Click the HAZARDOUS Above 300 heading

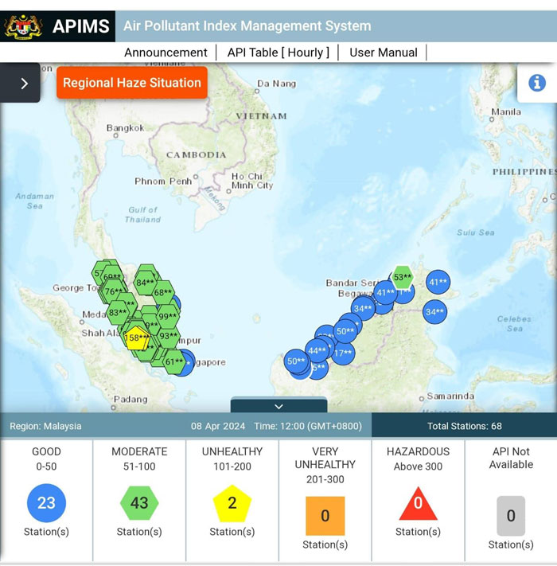(x=418, y=459)
